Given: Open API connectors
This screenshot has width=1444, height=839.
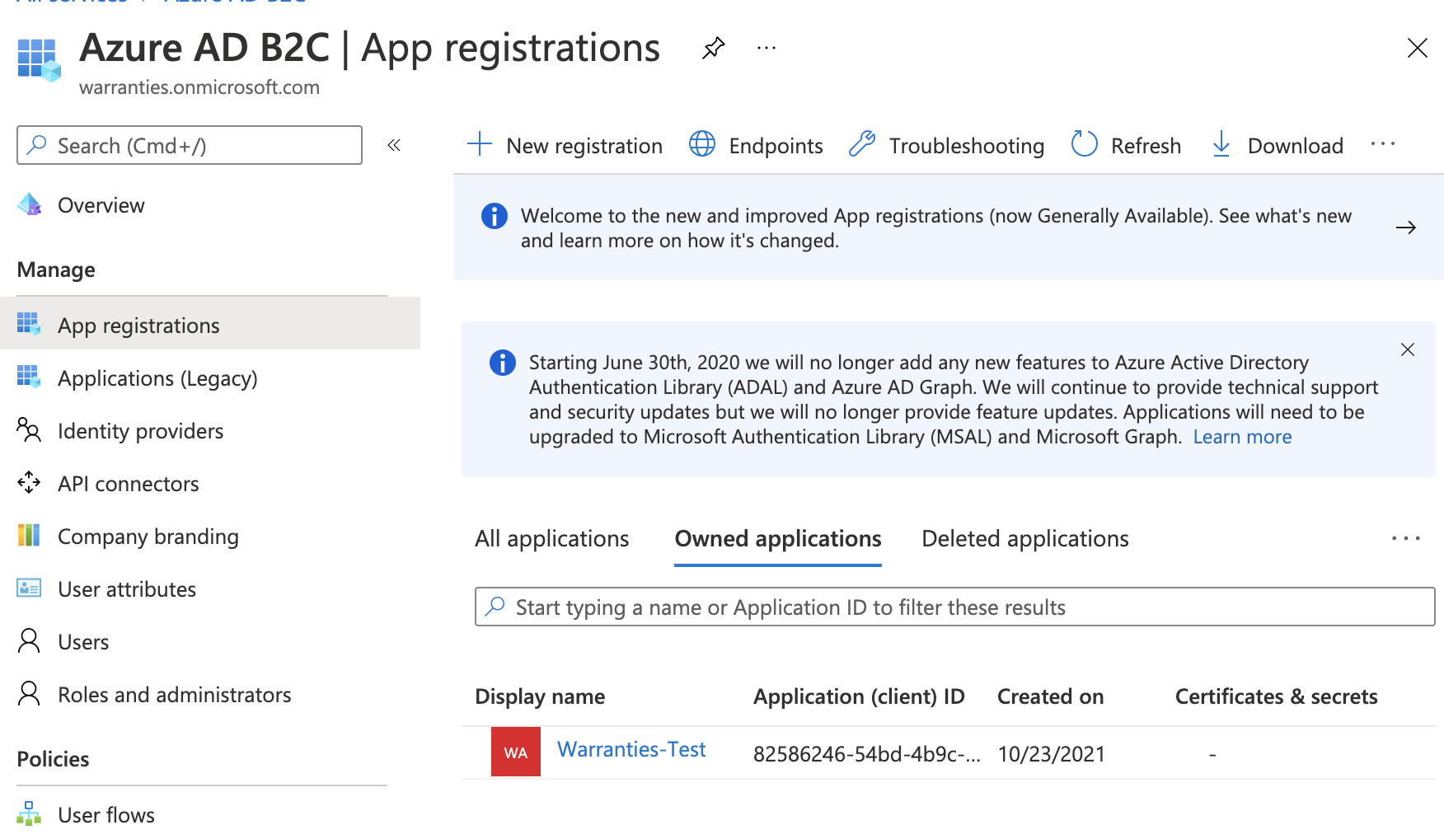Looking at the screenshot, I should tap(128, 484).
